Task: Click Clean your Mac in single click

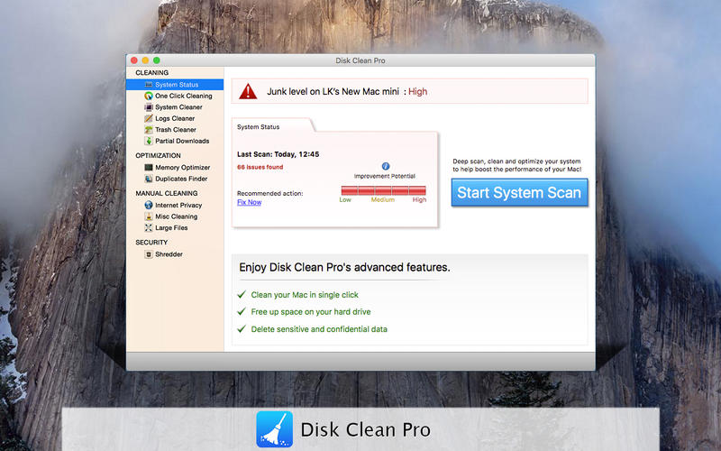Action: tap(305, 295)
